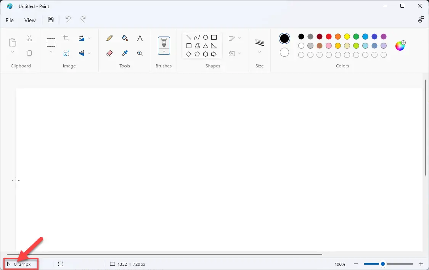The height and width of the screenshot is (270, 429).
Task: Pick the Line shape
Action: click(188, 37)
